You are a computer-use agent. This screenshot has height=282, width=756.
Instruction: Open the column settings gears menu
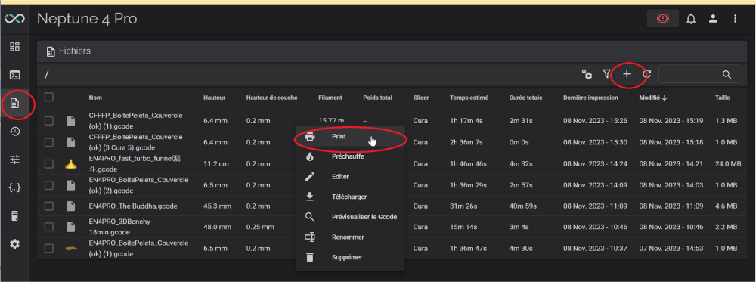tap(587, 74)
